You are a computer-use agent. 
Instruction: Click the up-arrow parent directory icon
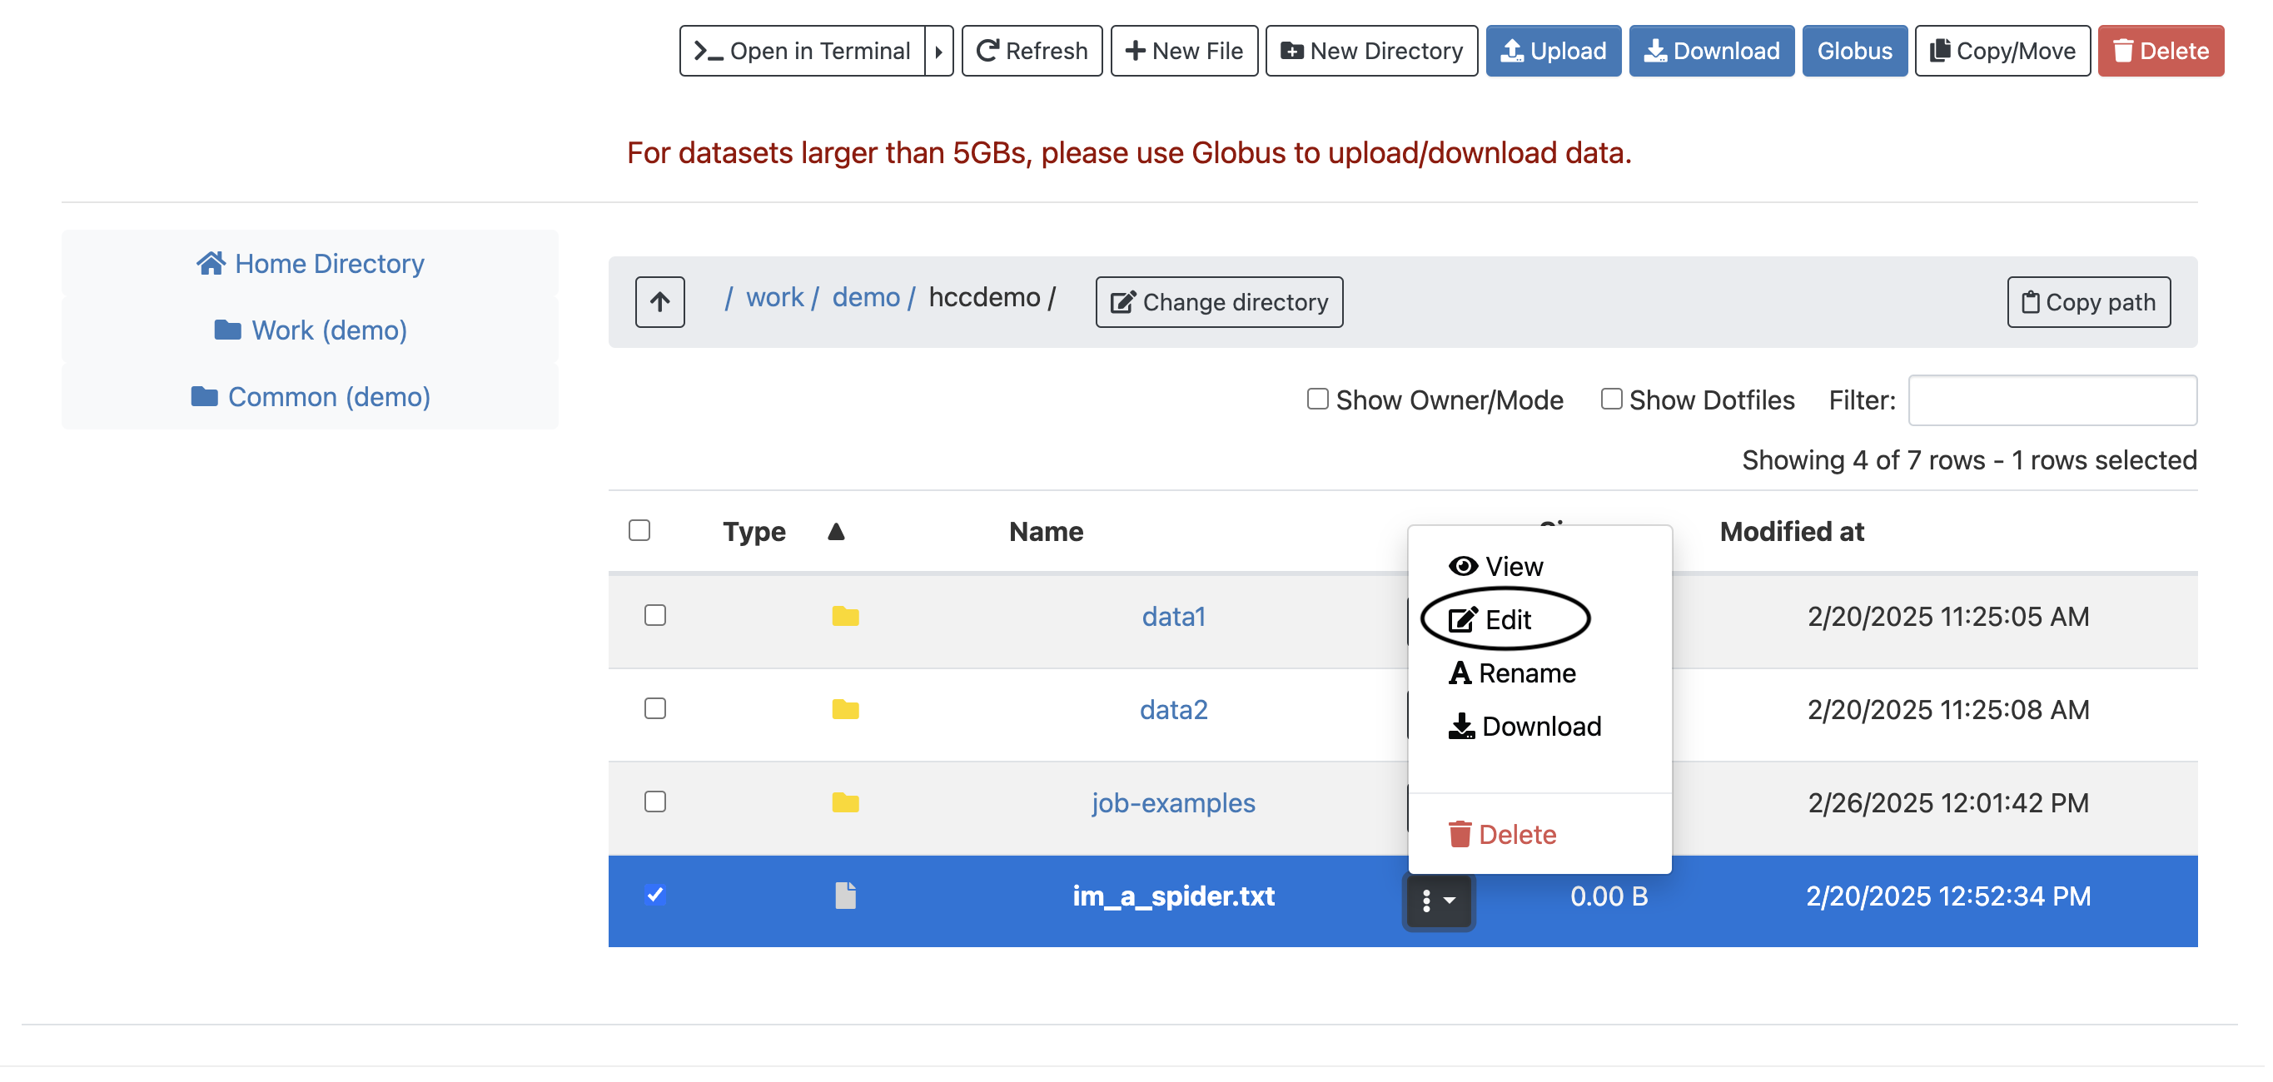tap(659, 302)
